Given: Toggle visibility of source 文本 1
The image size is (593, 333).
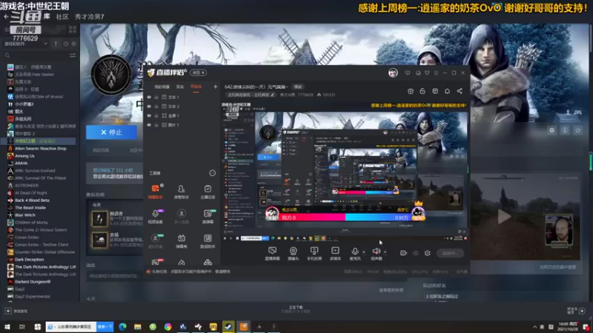Looking at the screenshot, I should [x=149, y=97].
